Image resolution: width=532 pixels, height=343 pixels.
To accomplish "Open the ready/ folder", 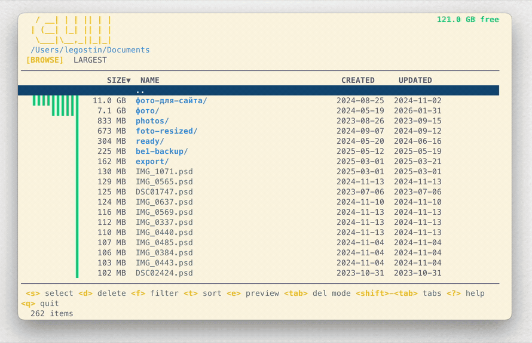I will (x=149, y=141).
